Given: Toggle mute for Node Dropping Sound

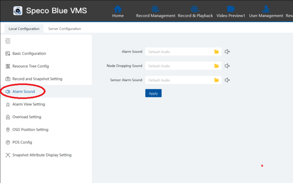Looking at the screenshot, I should (x=227, y=66).
